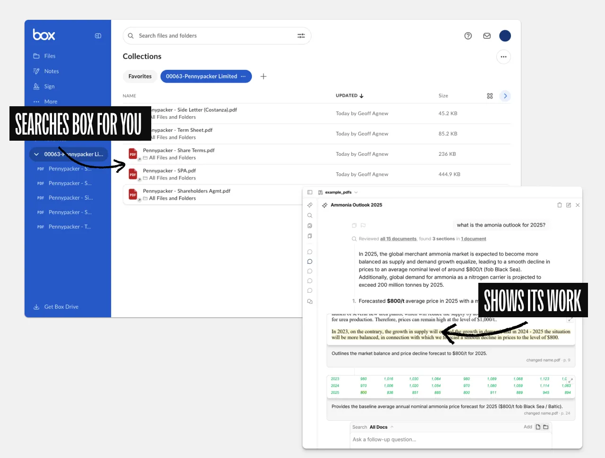Collapse the Box sidebar with the panel icon
Image resolution: width=605 pixels, height=458 pixels.
pyautogui.click(x=98, y=36)
